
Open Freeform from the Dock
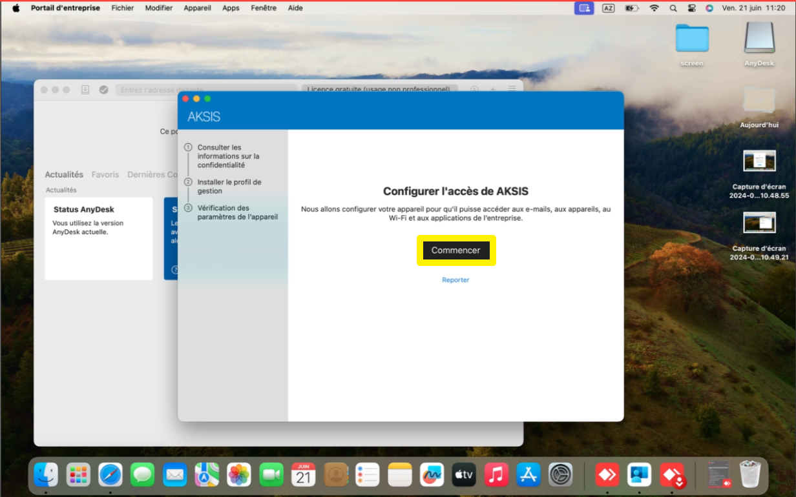point(432,475)
